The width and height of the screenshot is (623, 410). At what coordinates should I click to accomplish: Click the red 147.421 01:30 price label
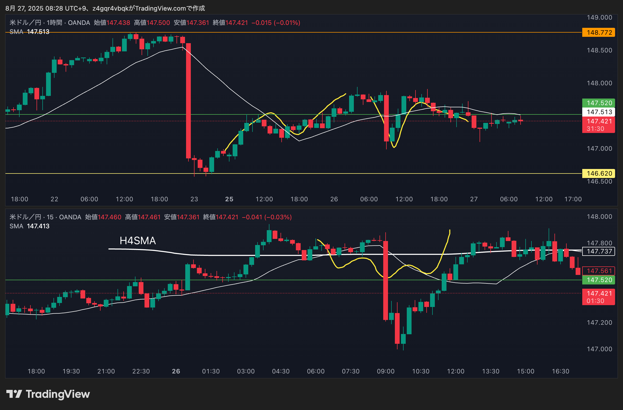(598, 297)
